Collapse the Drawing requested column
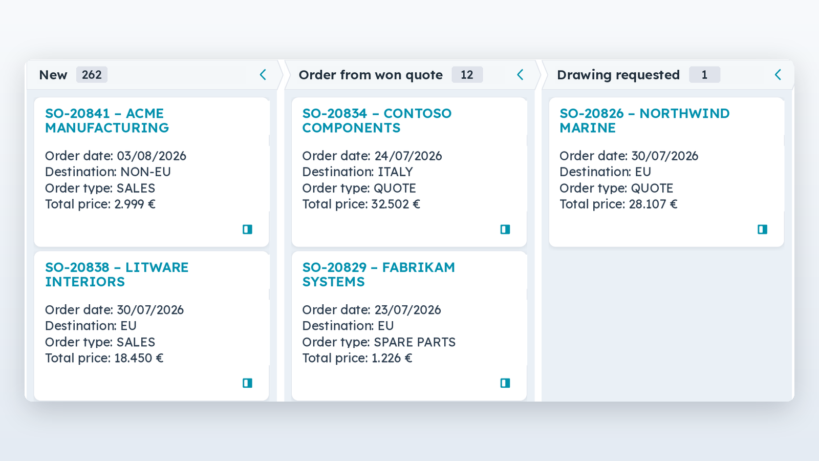819x461 pixels. (x=778, y=75)
